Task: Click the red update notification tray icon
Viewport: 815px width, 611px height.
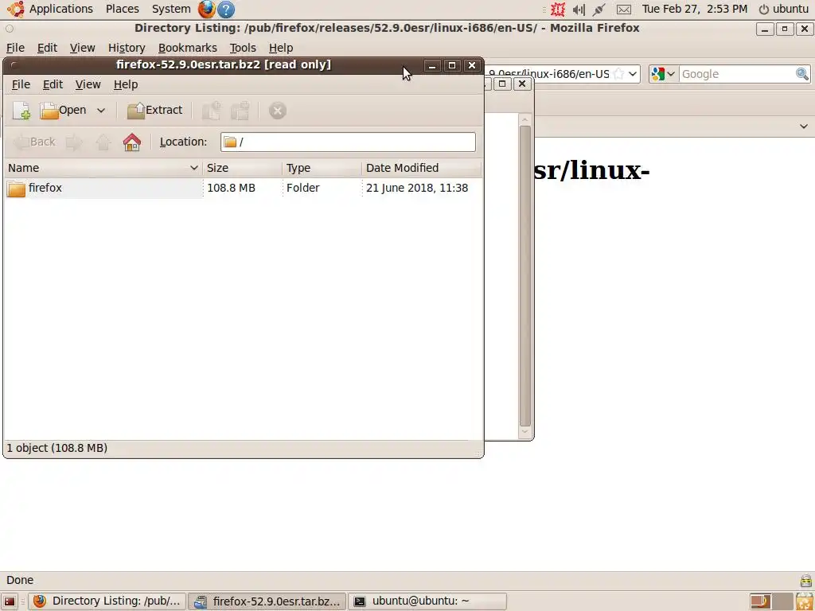Action: point(558,10)
